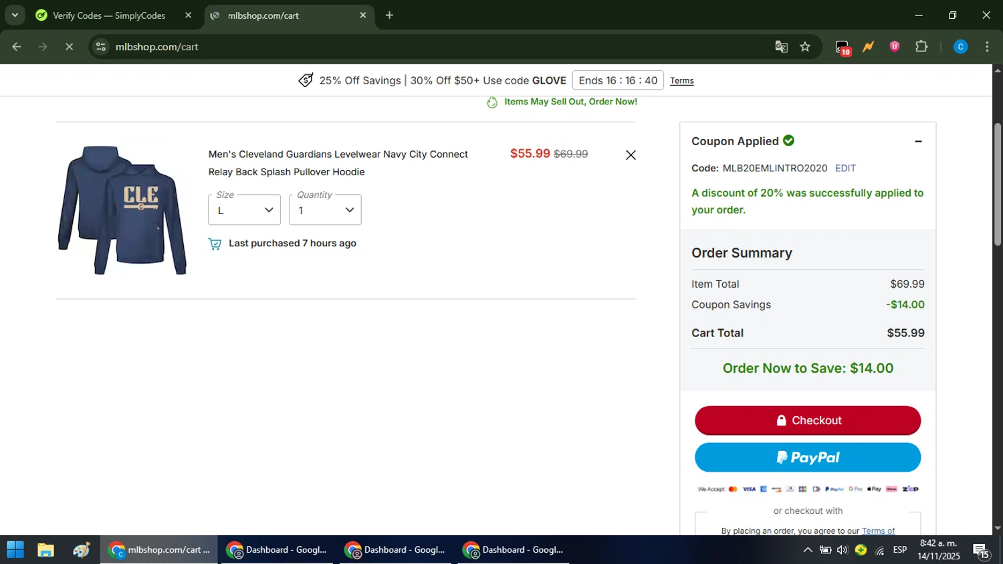Click the $55.99 sale price
Image resolution: width=1003 pixels, height=564 pixels.
[530, 153]
